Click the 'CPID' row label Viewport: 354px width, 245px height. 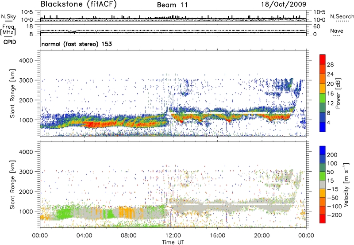(10, 42)
